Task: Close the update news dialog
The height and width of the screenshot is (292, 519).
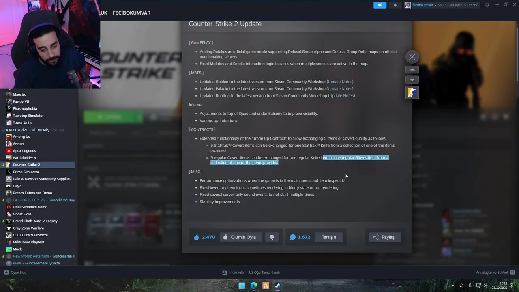Action: pos(412,57)
